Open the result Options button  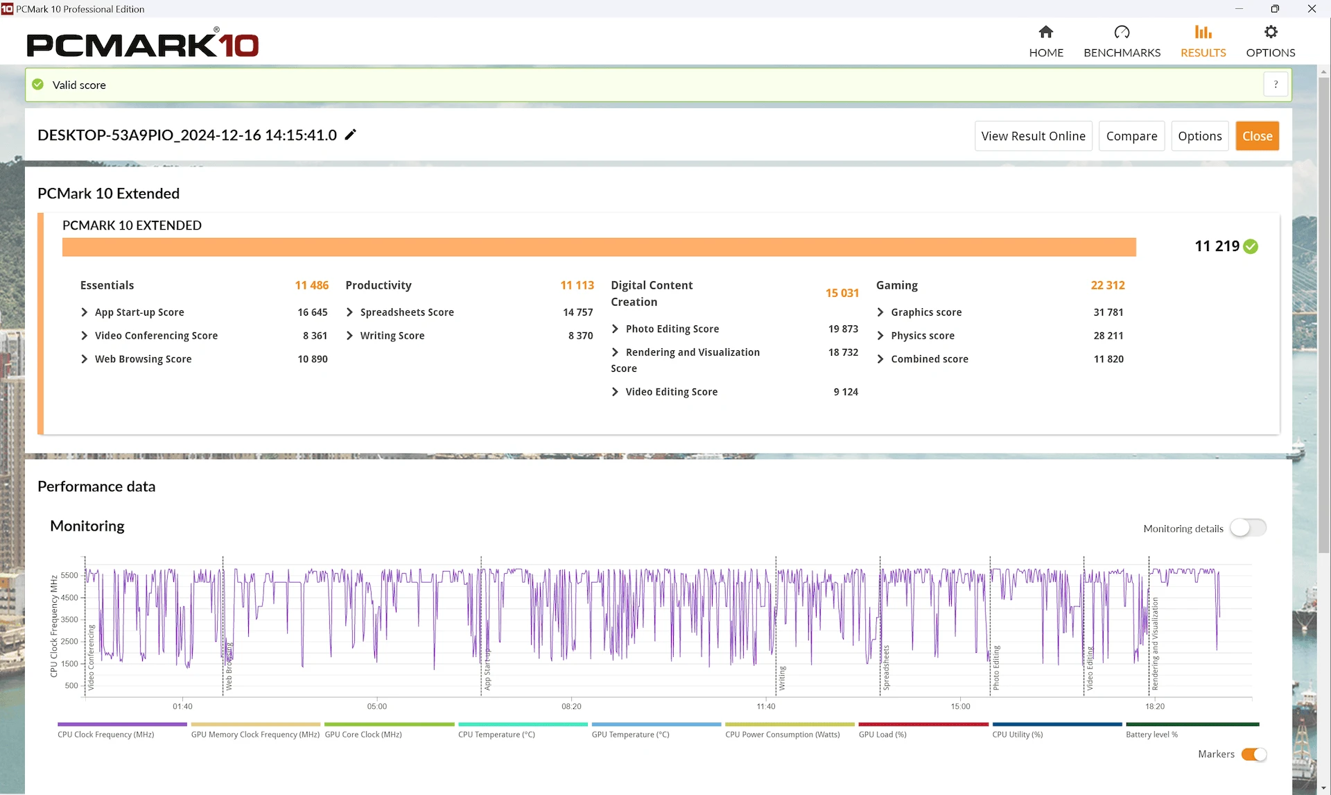[1199, 136]
